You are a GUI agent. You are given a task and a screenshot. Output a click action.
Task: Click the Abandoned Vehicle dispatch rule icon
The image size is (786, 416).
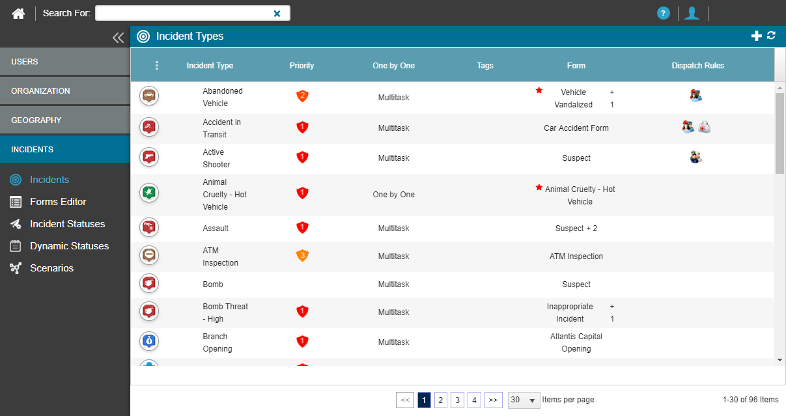point(696,96)
